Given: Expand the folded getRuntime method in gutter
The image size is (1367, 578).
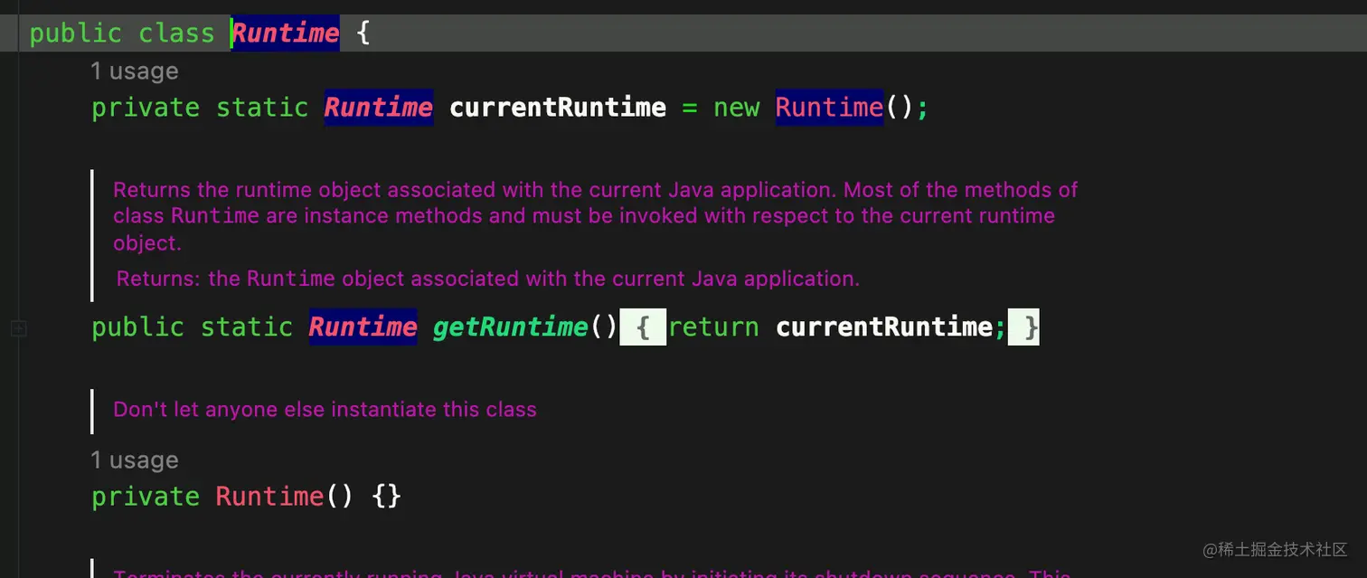Looking at the screenshot, I should tap(17, 329).
